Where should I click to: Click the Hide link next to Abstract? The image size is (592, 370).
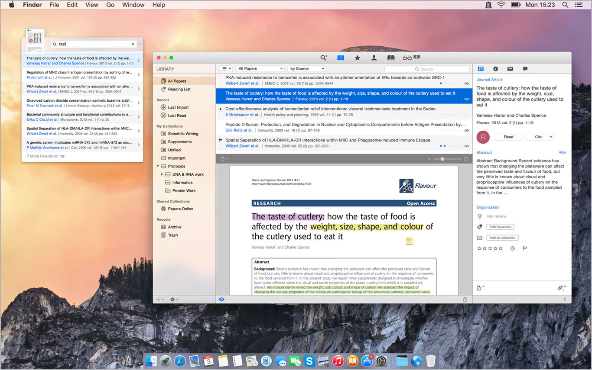[562, 152]
